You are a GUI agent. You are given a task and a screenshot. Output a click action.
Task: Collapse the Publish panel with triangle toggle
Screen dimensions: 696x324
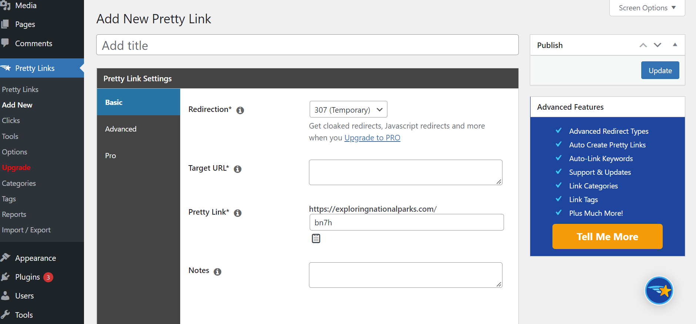pos(675,45)
